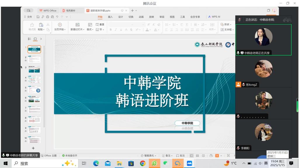Open Chrome from taskbar

(x=142, y=163)
